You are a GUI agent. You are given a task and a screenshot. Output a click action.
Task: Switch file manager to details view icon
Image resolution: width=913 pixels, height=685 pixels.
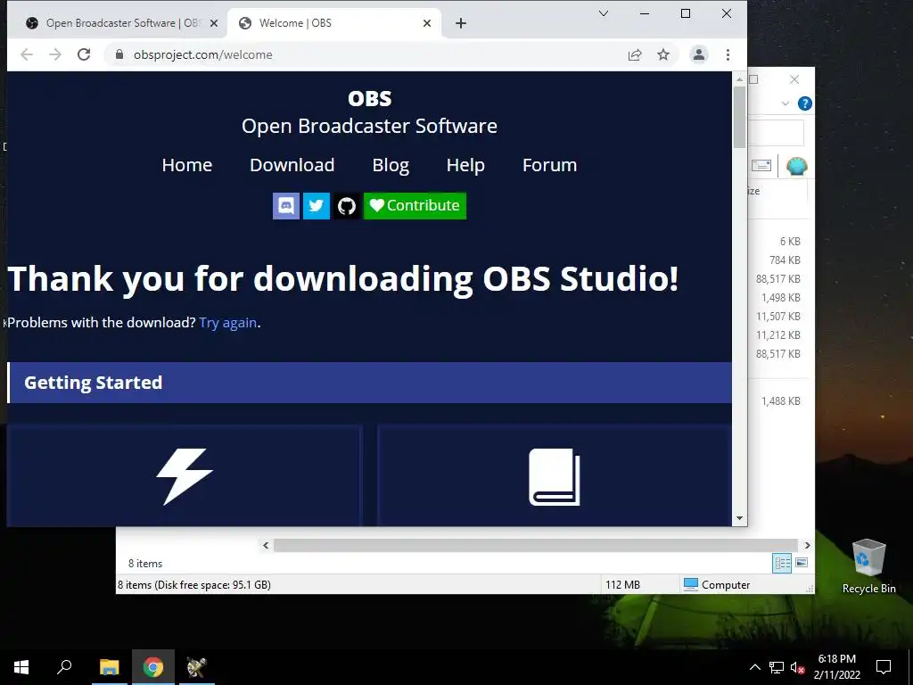click(782, 563)
